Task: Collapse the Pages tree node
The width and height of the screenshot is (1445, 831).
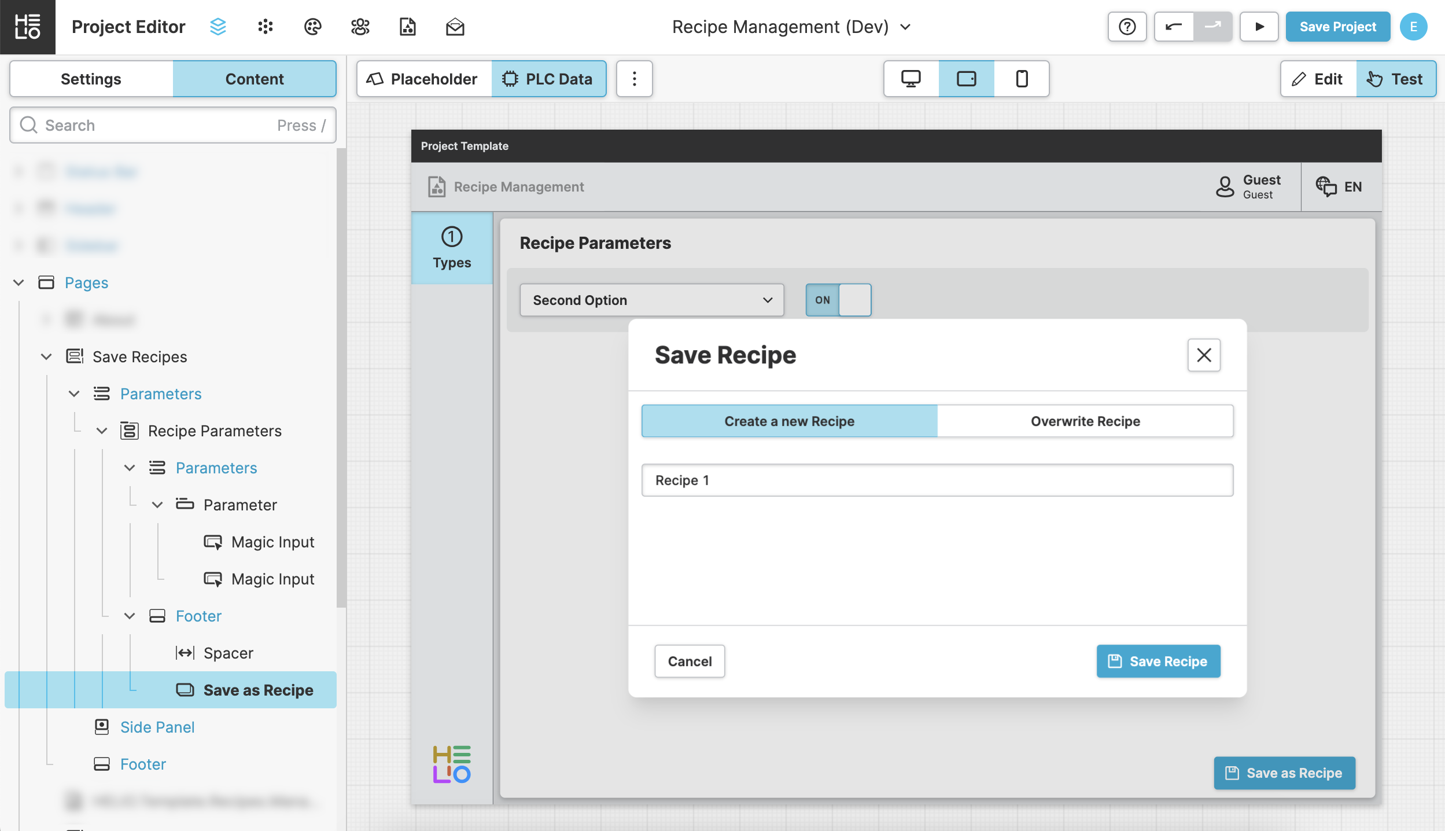Action: click(x=19, y=282)
